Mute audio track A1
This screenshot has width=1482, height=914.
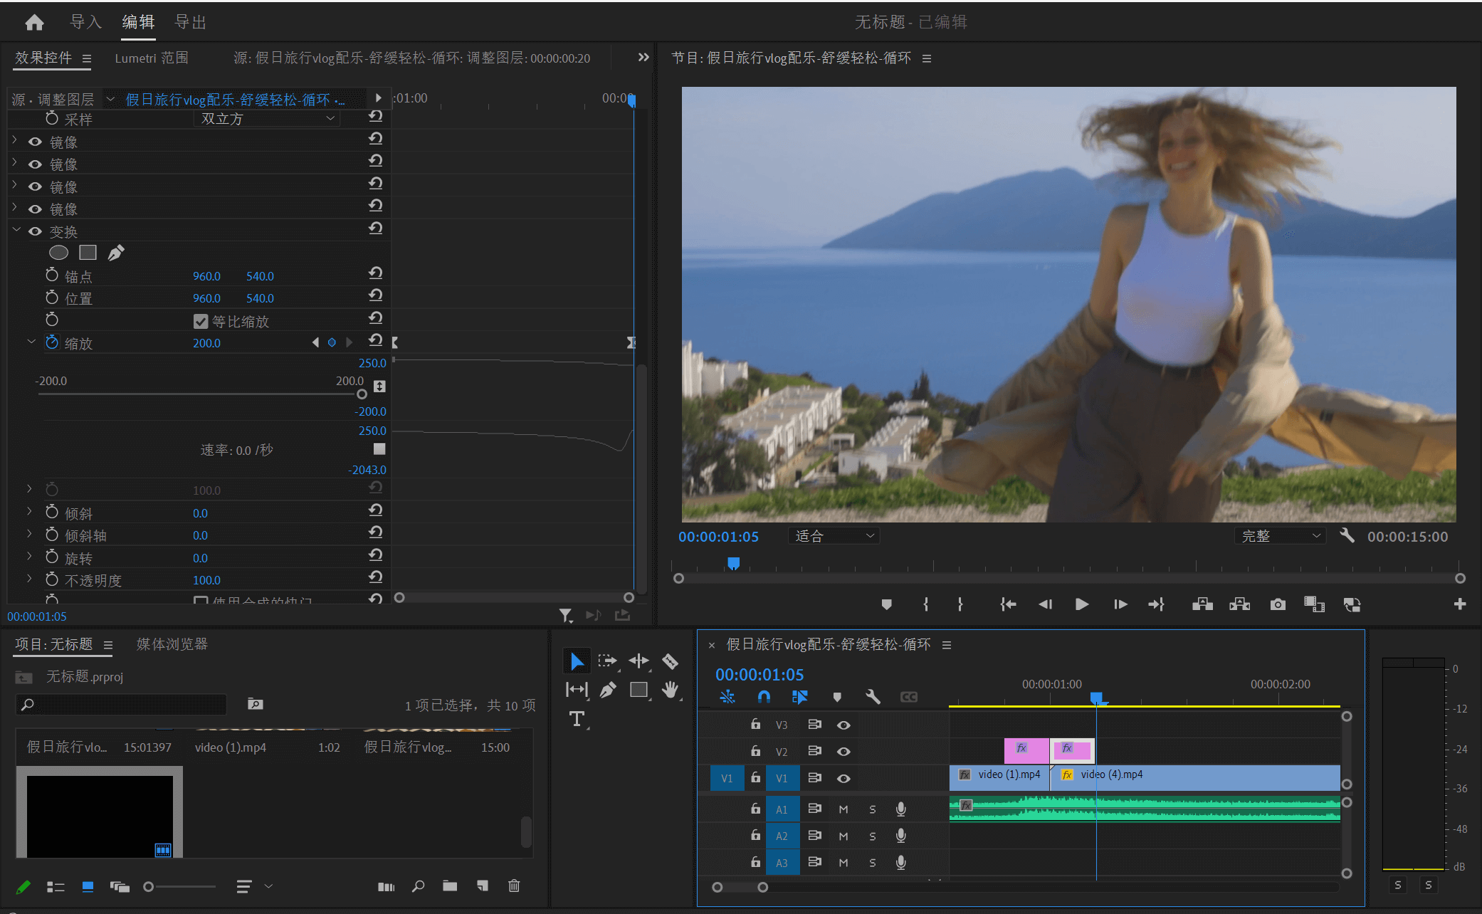point(844,809)
